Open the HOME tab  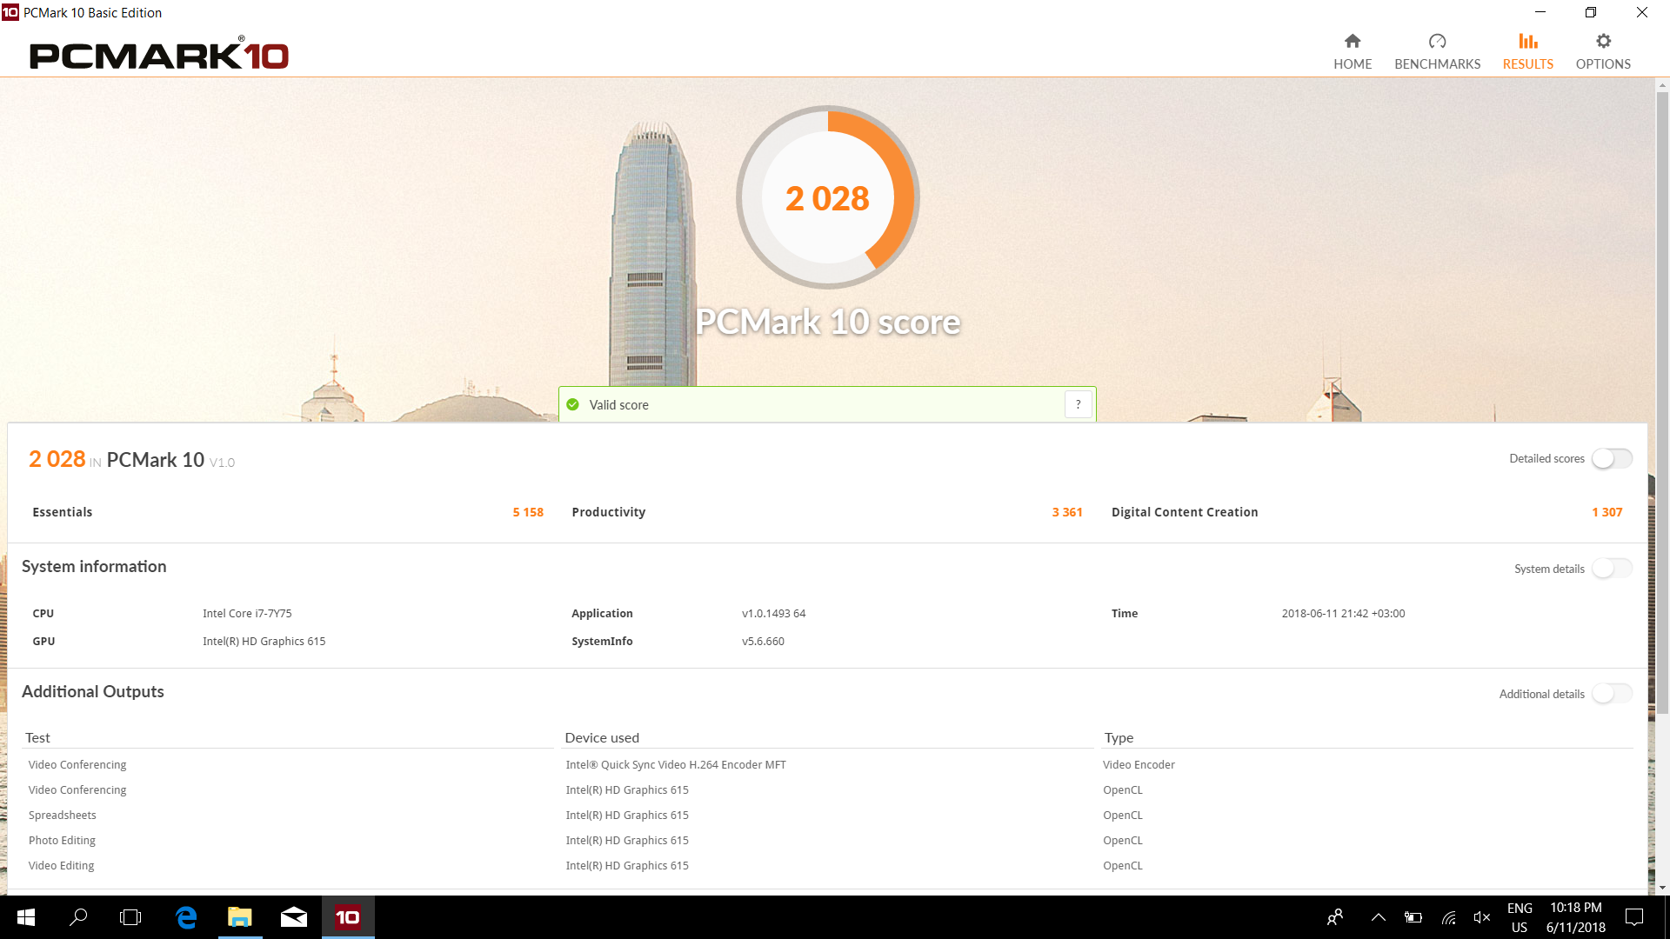point(1353,52)
